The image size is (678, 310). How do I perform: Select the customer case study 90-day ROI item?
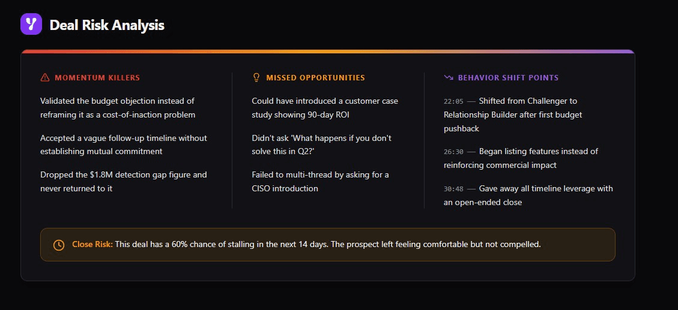click(325, 108)
